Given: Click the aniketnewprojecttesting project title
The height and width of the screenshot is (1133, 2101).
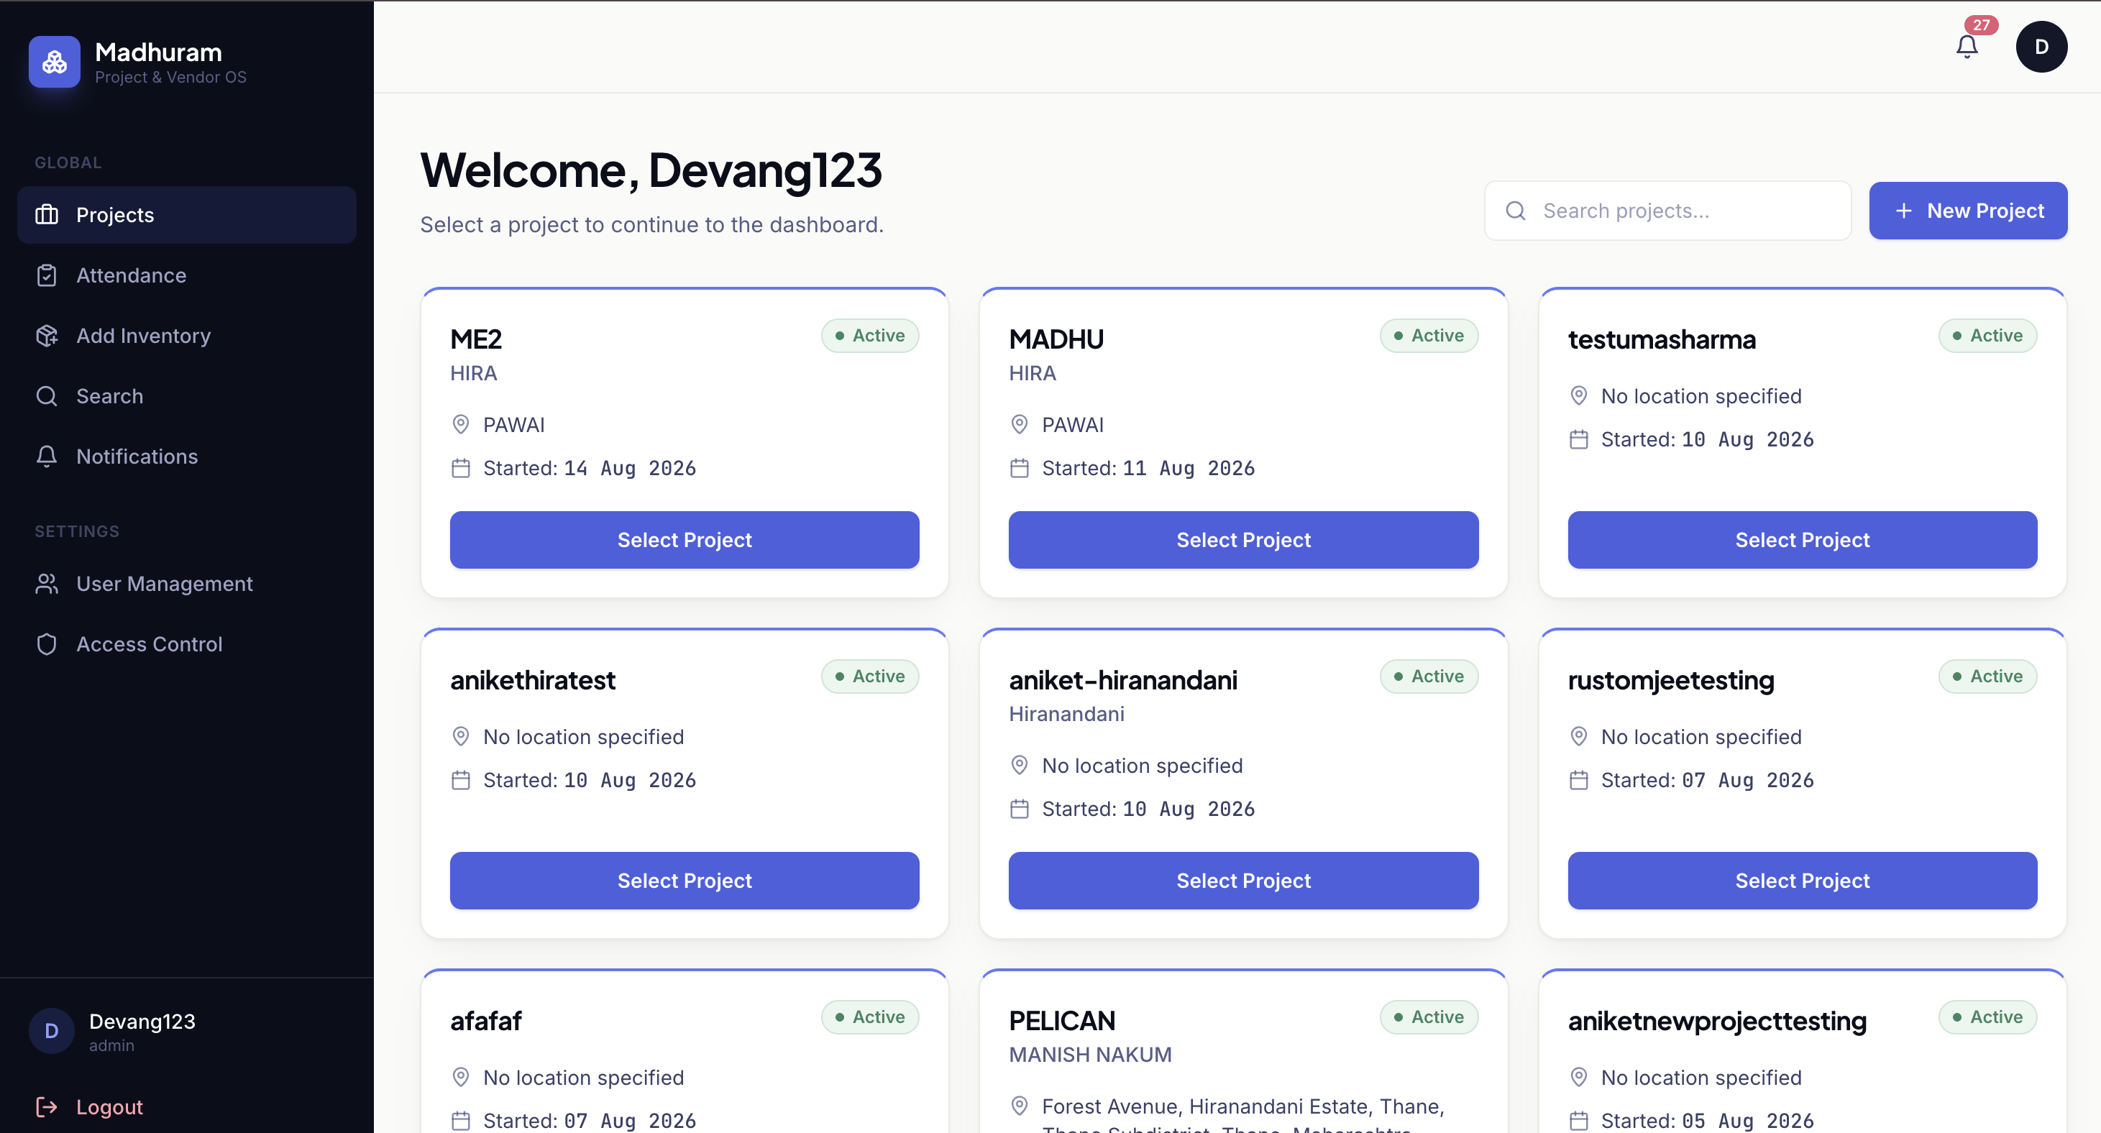Looking at the screenshot, I should click(1717, 1022).
